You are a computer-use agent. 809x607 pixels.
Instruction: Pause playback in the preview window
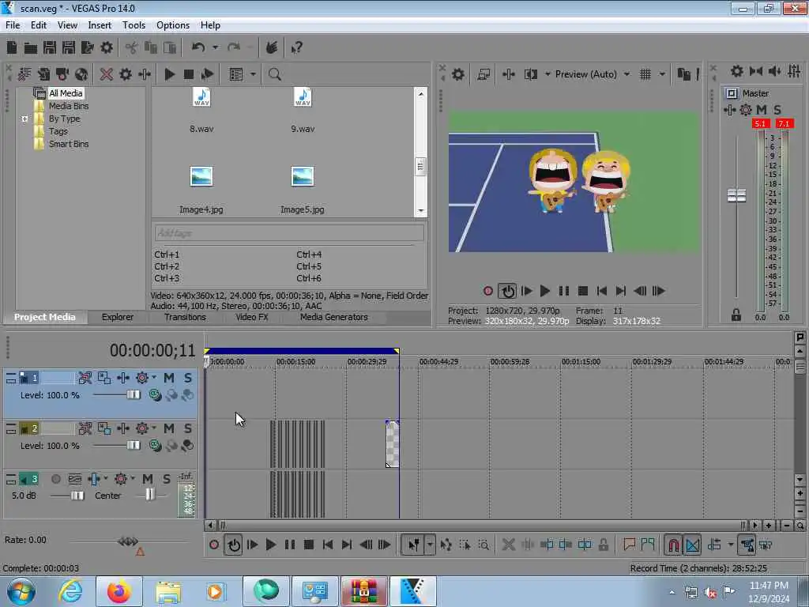click(564, 291)
